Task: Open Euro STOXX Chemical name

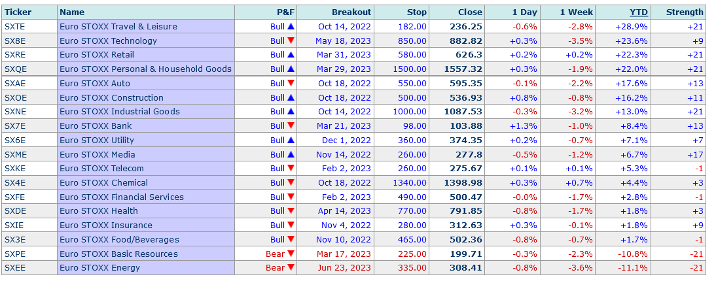Action: tap(103, 183)
